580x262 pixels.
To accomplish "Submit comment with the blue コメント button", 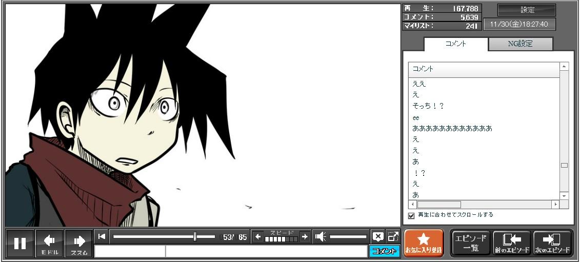I will tap(384, 251).
